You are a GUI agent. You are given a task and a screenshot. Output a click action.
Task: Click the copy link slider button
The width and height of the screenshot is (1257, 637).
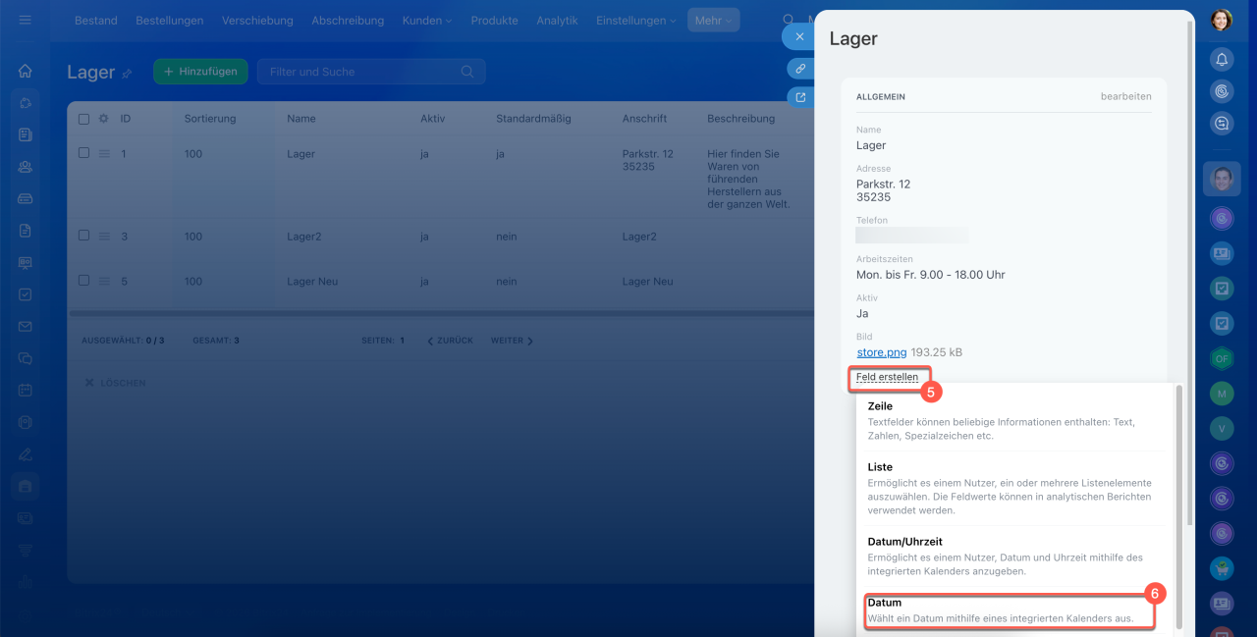pos(800,69)
